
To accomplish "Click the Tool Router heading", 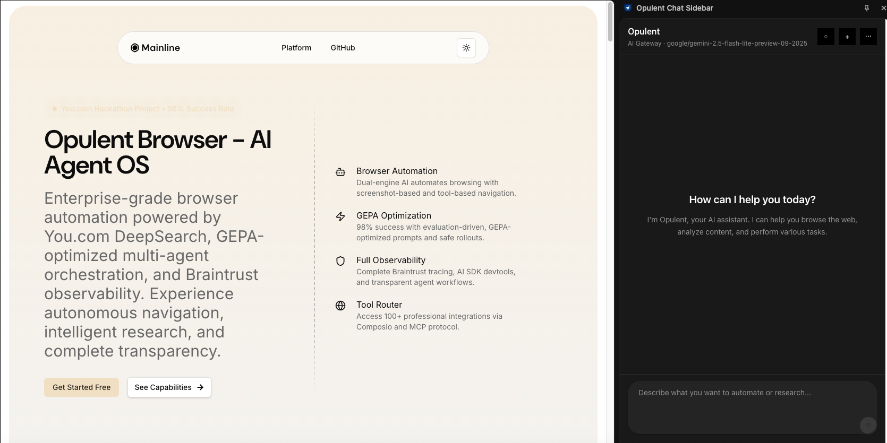I will [x=379, y=305].
